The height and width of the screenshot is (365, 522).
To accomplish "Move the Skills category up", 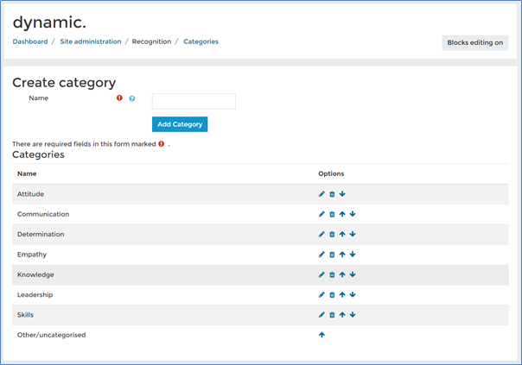I will 342,315.
